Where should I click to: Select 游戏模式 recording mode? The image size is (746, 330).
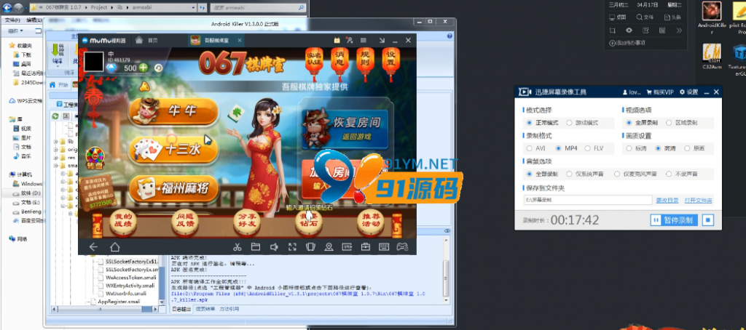click(x=582, y=123)
